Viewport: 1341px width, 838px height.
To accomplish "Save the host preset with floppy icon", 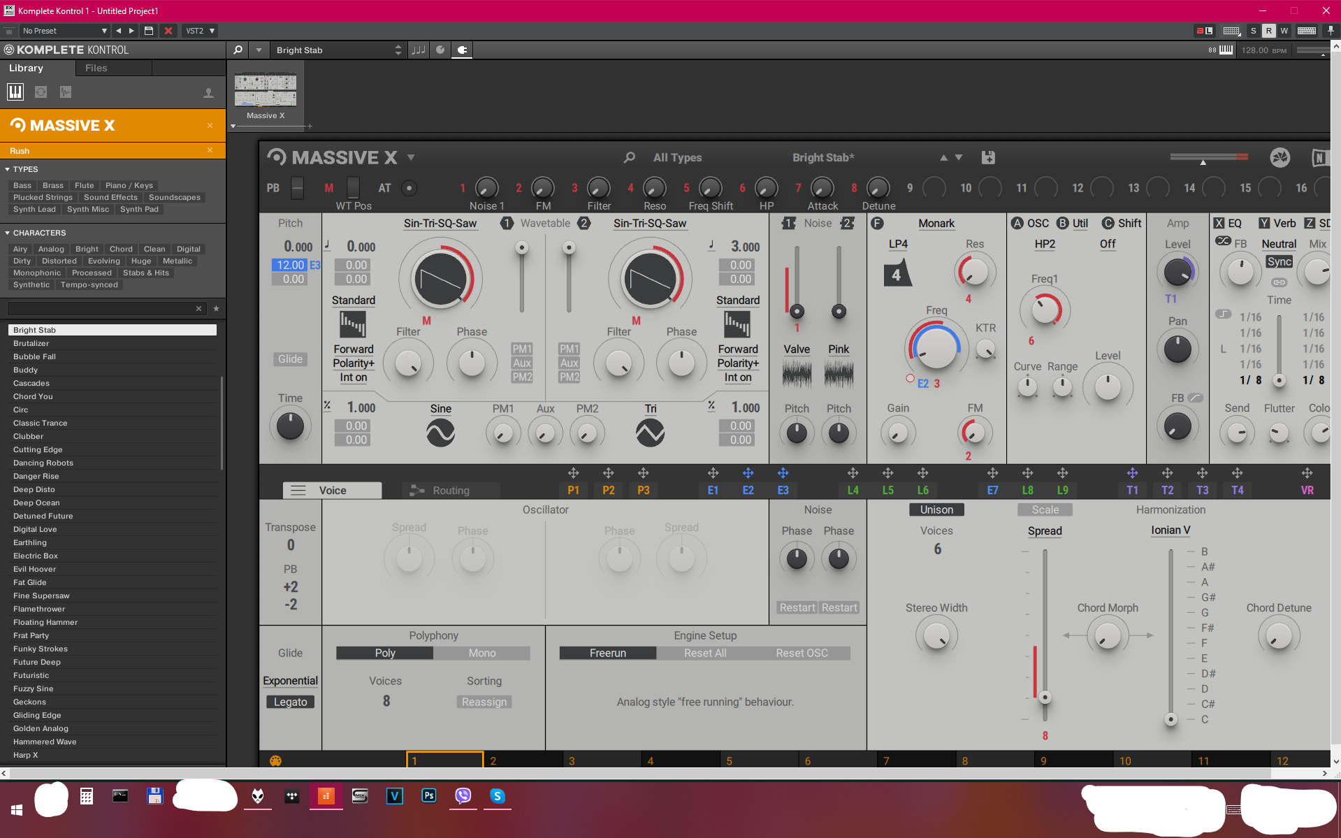I will (x=149, y=31).
